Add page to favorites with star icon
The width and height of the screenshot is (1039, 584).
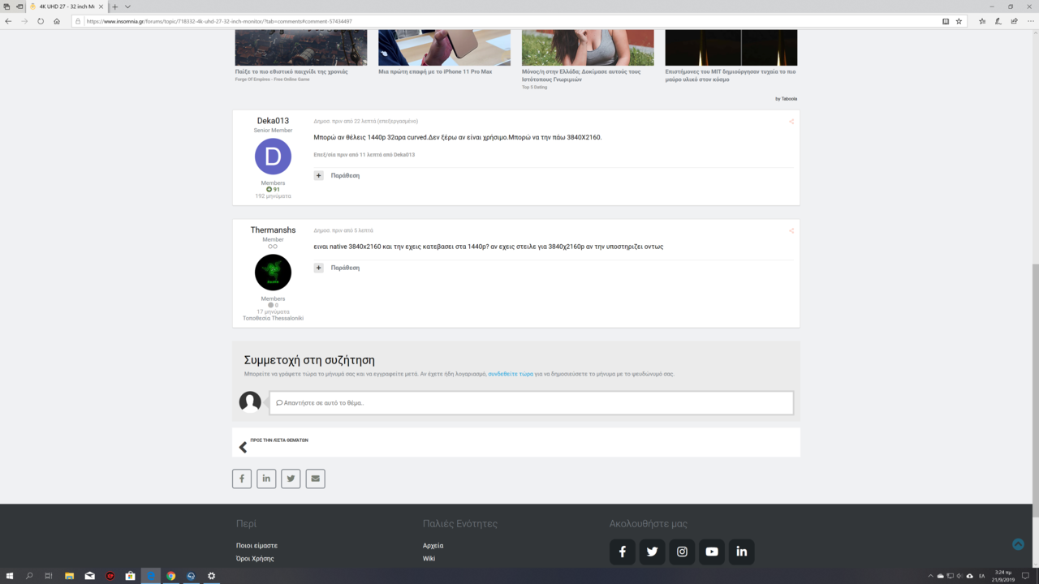(959, 21)
